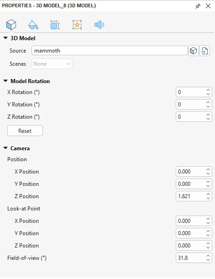This screenshot has height=279, width=215.
Task: Open the 3D Model properties tab
Action: click(x=11, y=25)
